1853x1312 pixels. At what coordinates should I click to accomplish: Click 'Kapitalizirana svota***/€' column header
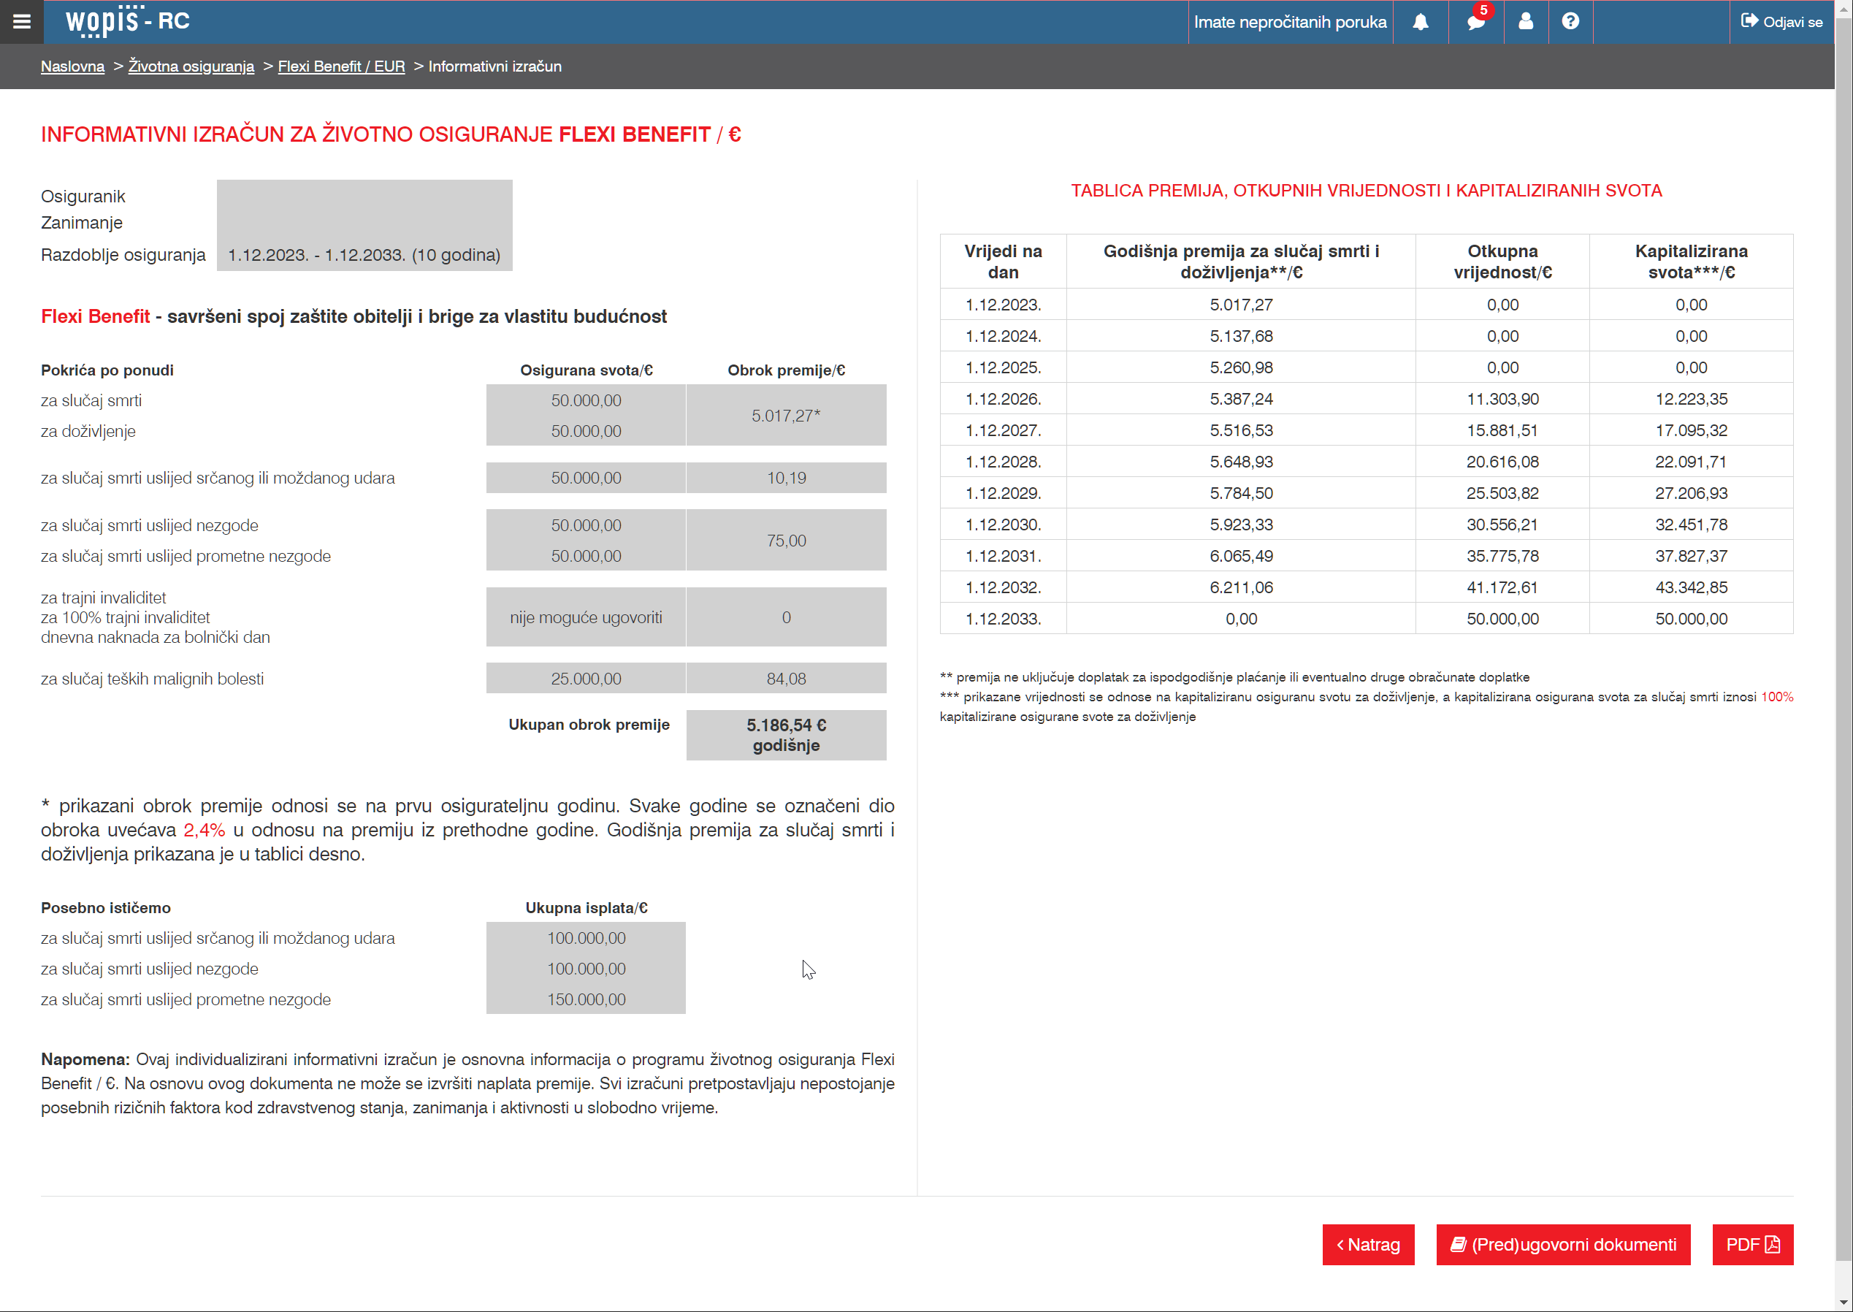click(x=1691, y=262)
